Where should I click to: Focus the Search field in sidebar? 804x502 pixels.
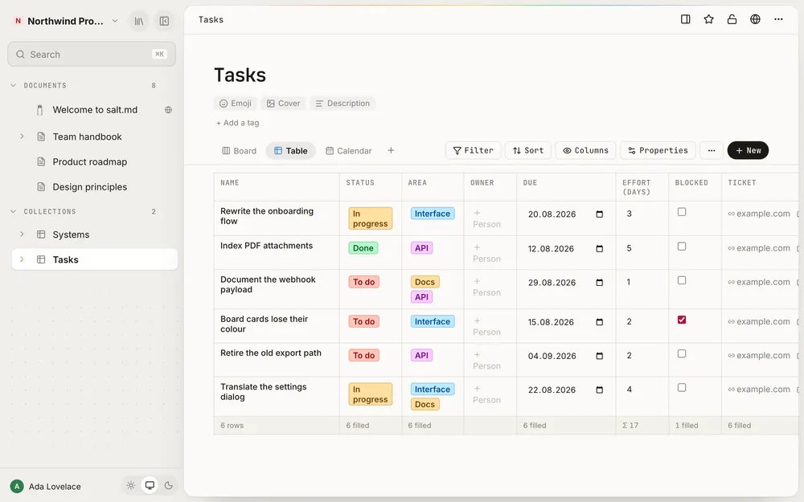pos(92,55)
